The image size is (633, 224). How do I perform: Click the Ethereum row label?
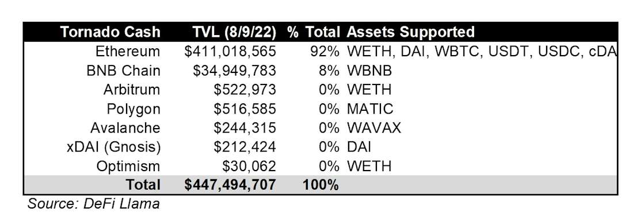[x=128, y=52]
